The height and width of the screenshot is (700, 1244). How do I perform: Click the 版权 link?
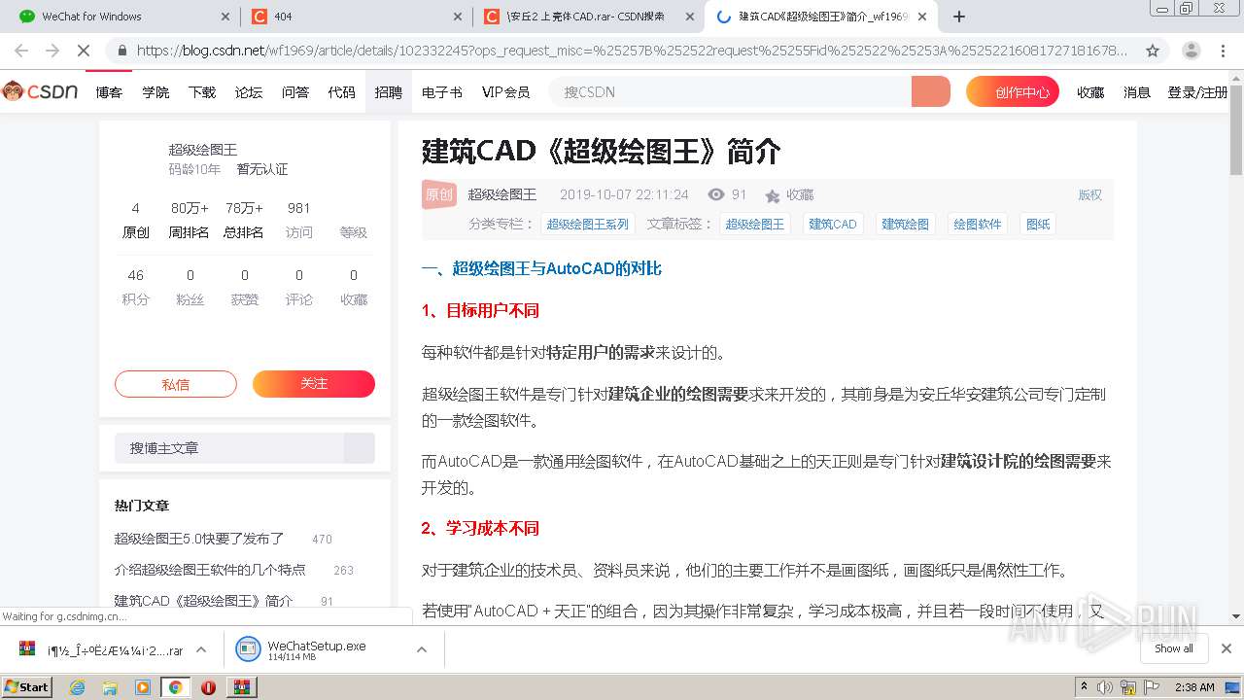point(1090,195)
